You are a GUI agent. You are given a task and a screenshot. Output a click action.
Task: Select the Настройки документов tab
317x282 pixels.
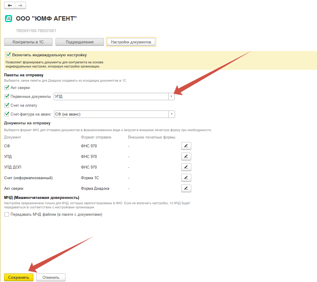[131, 42]
